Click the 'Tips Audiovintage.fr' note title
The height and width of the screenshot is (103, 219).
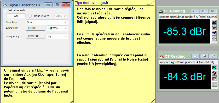pyautogui.click(x=92, y=3)
